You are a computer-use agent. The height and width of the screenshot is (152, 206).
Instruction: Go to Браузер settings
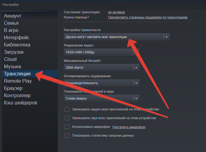(x=13, y=88)
